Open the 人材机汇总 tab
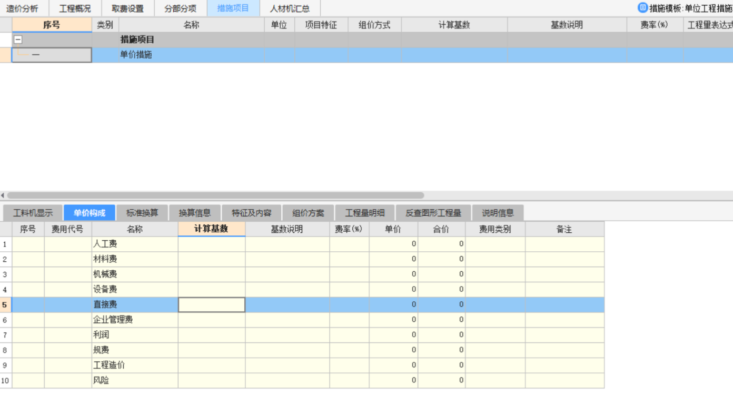Screen dimensions: 733x395 290,8
